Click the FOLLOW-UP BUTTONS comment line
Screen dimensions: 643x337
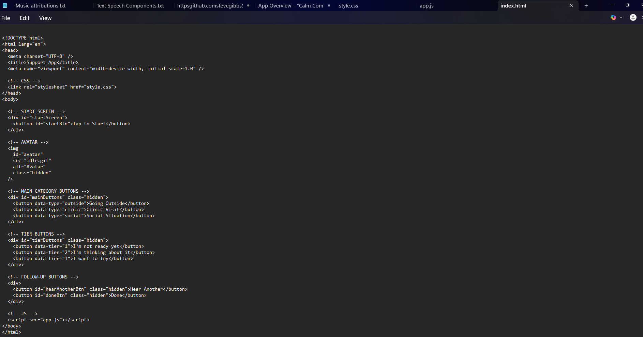pos(43,277)
